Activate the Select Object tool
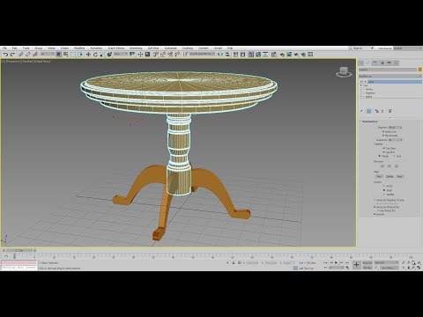423x317 pixels. [59, 55]
